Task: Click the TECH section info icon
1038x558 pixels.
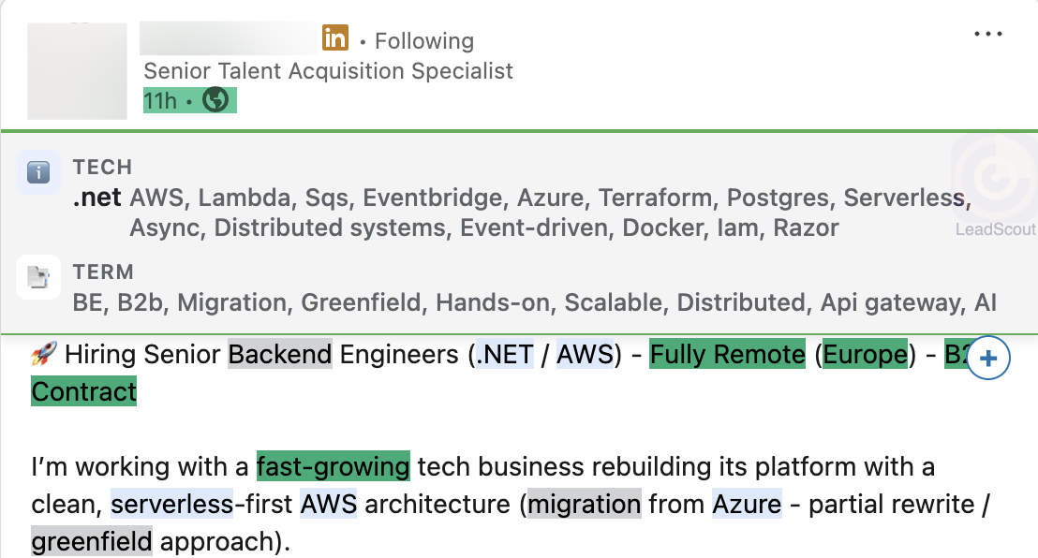Action: pyautogui.click(x=39, y=172)
